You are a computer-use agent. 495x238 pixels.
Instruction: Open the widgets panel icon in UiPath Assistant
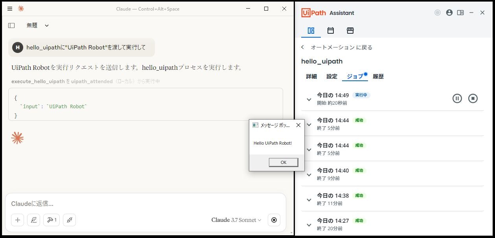460,13
